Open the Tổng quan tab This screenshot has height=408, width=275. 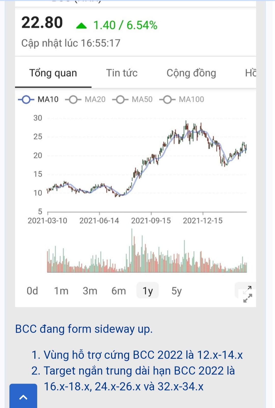click(53, 73)
